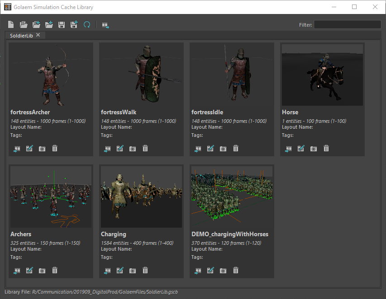Take a snapshot for the Horse item

tap(314, 148)
